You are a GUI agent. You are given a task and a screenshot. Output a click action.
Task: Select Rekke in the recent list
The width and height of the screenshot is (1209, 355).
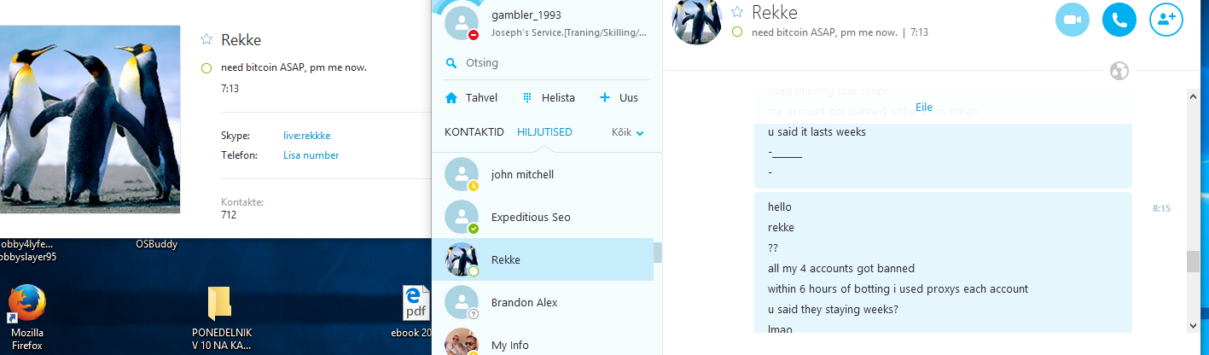click(x=543, y=259)
